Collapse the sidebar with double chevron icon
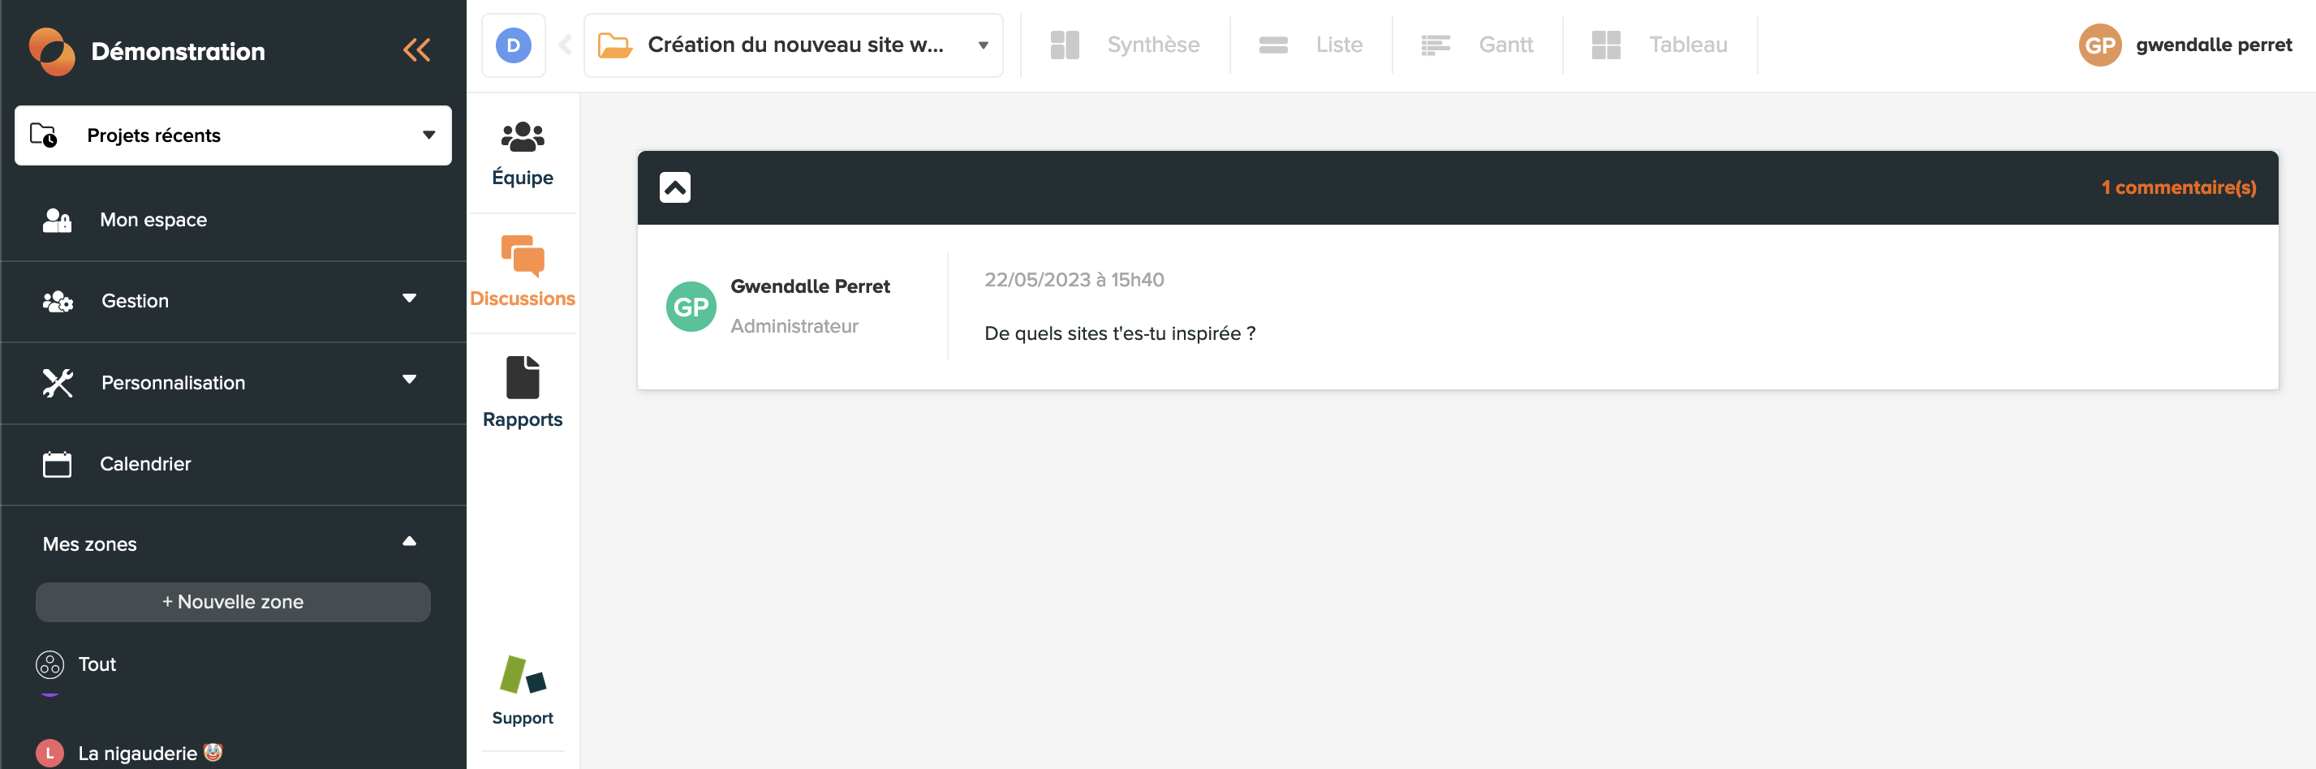Viewport: 2316px width, 769px height. coord(416,50)
